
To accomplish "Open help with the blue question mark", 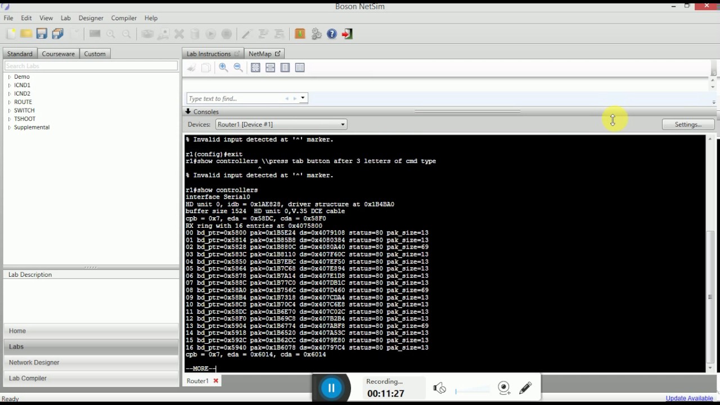I will point(332,34).
